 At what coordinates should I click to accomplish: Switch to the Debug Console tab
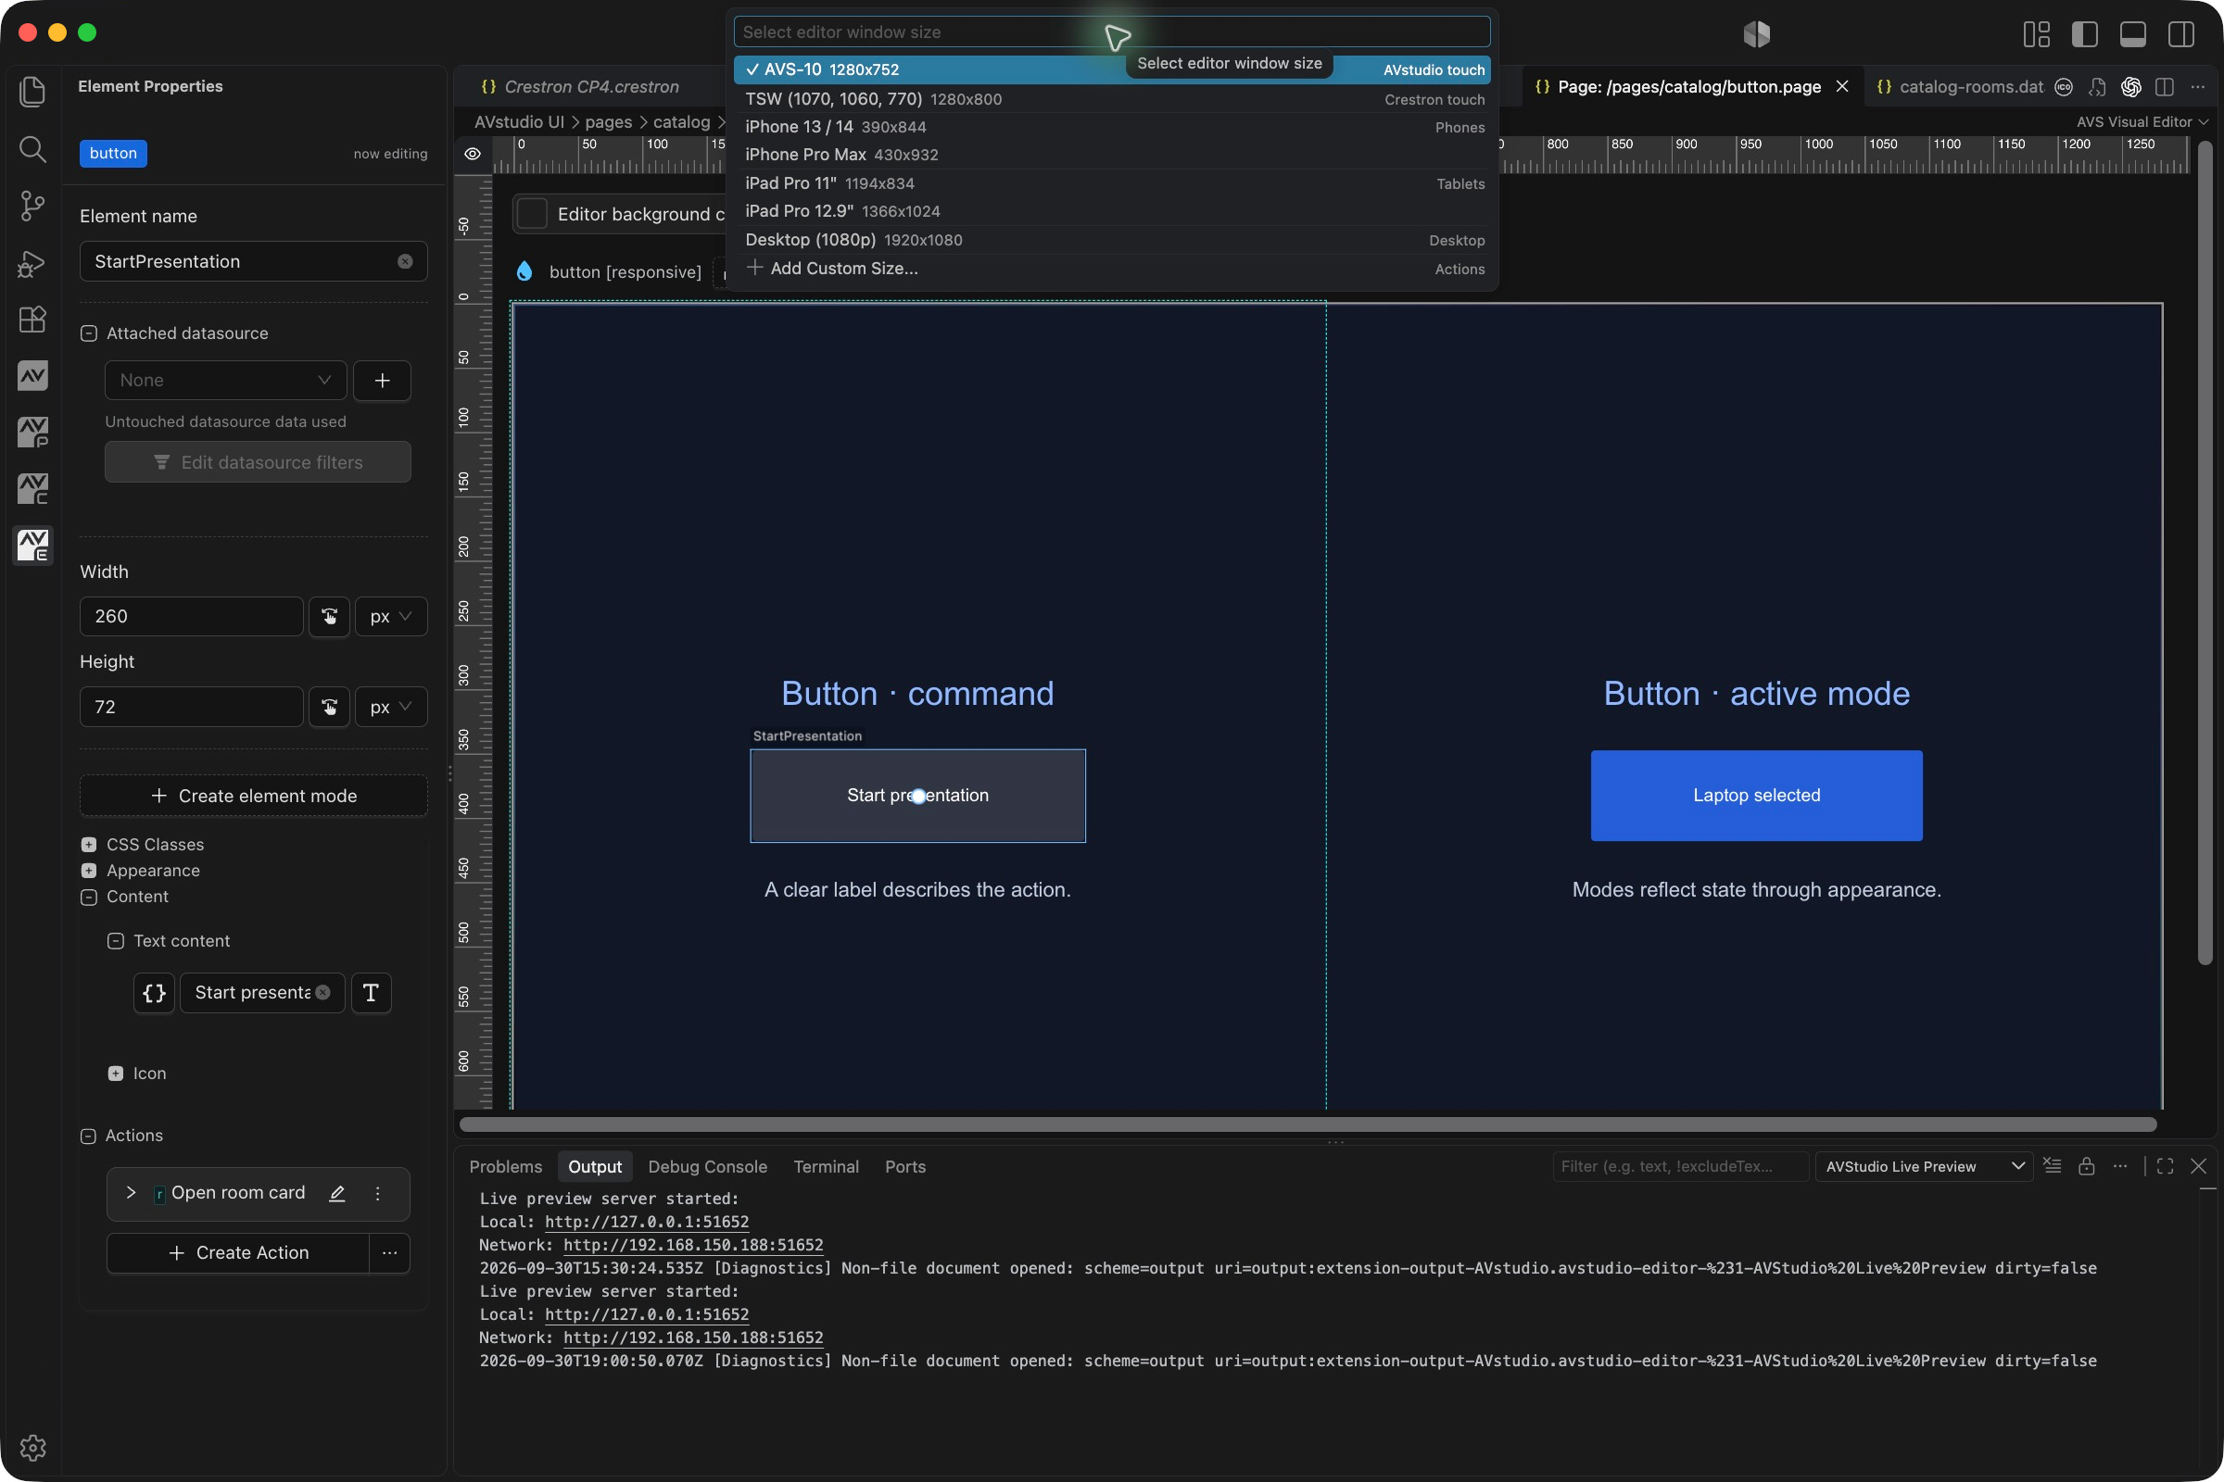point(707,1165)
